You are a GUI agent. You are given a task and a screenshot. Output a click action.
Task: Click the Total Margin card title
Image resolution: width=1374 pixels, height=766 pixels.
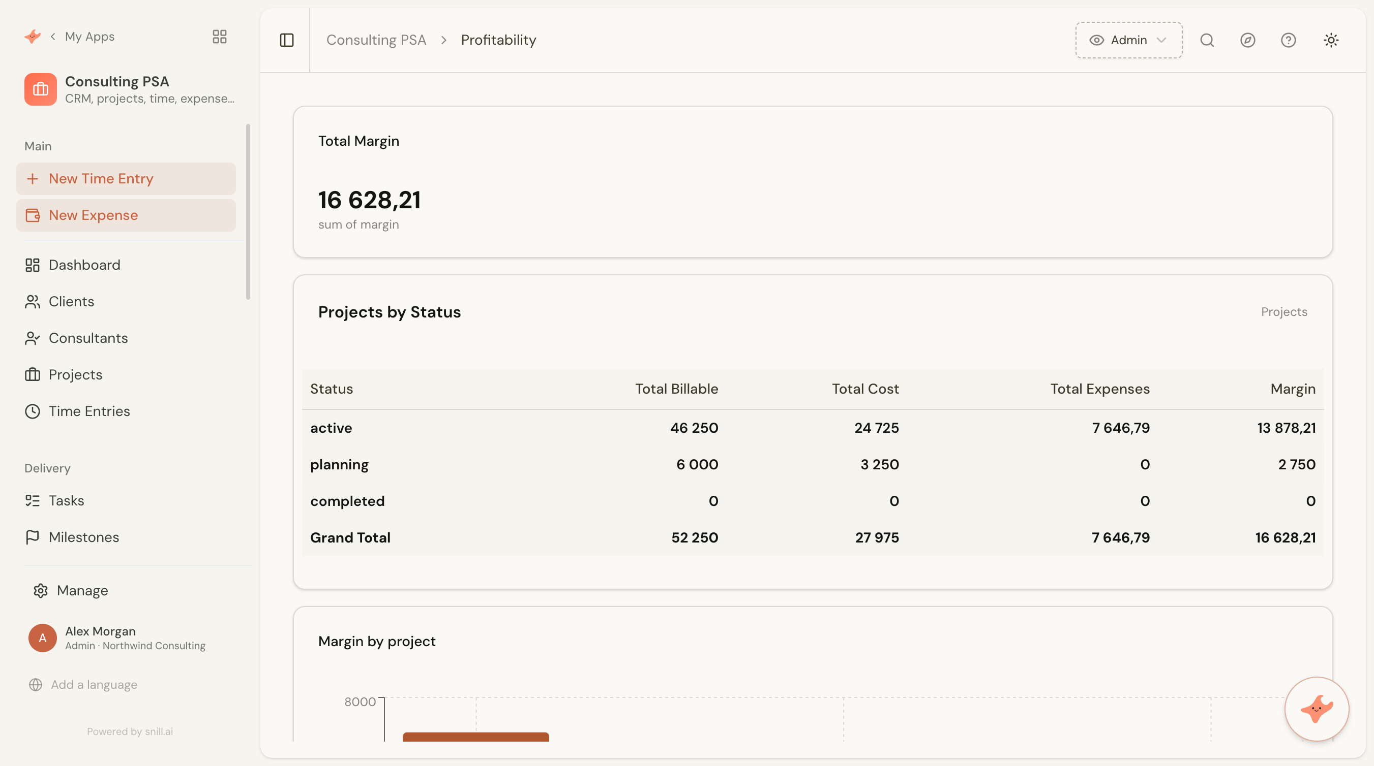359,141
